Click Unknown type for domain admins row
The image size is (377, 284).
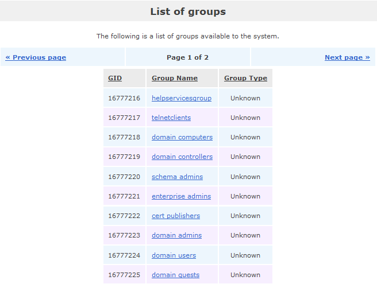245,235
